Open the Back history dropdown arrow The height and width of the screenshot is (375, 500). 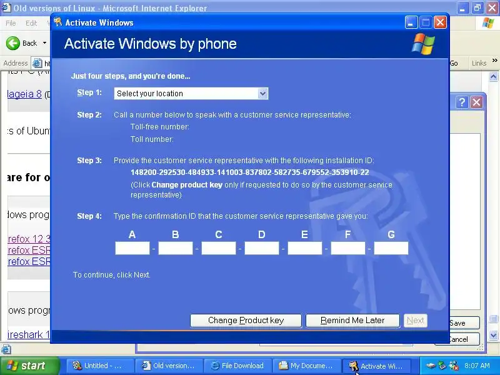pyautogui.click(x=44, y=43)
